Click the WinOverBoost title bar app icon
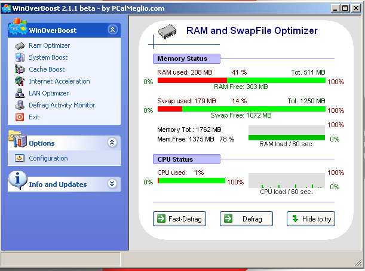 pyautogui.click(x=7, y=8)
